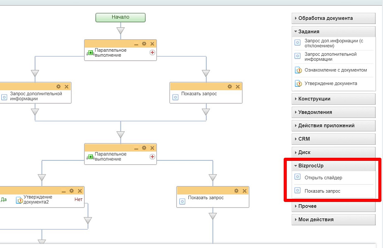Viewport: 383px width, 248px height.
Task: Select Ознакомление с документом task action
Action: coord(335,70)
